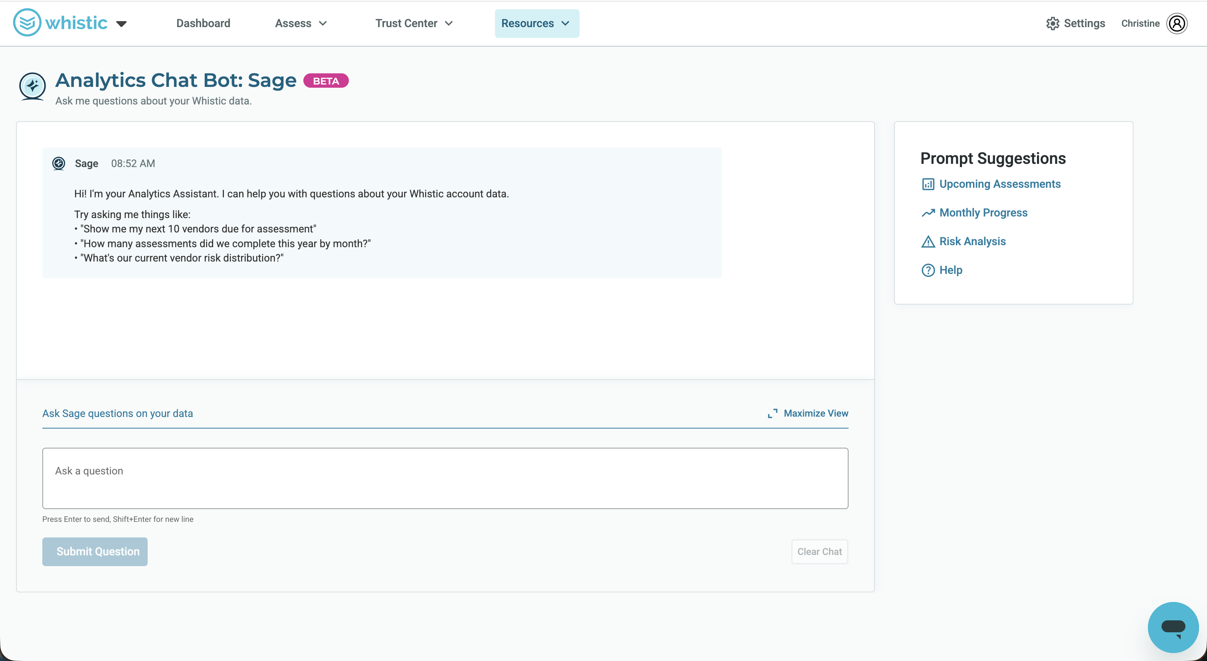Open the Resources menu

point(536,24)
